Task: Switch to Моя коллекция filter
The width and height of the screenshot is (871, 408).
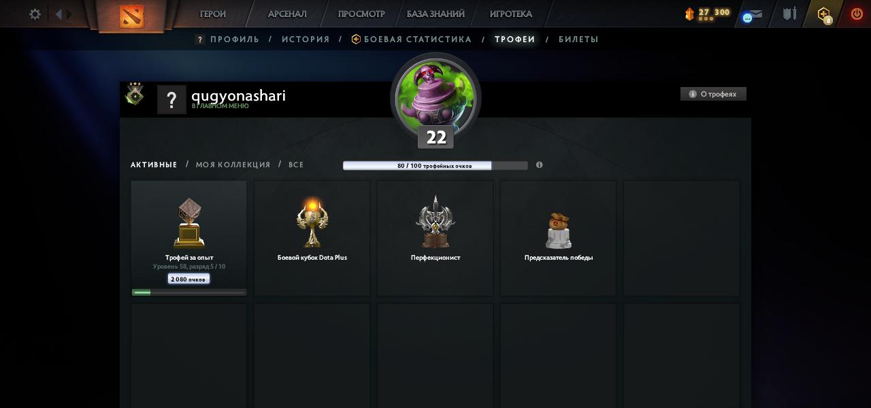Action: [x=233, y=165]
